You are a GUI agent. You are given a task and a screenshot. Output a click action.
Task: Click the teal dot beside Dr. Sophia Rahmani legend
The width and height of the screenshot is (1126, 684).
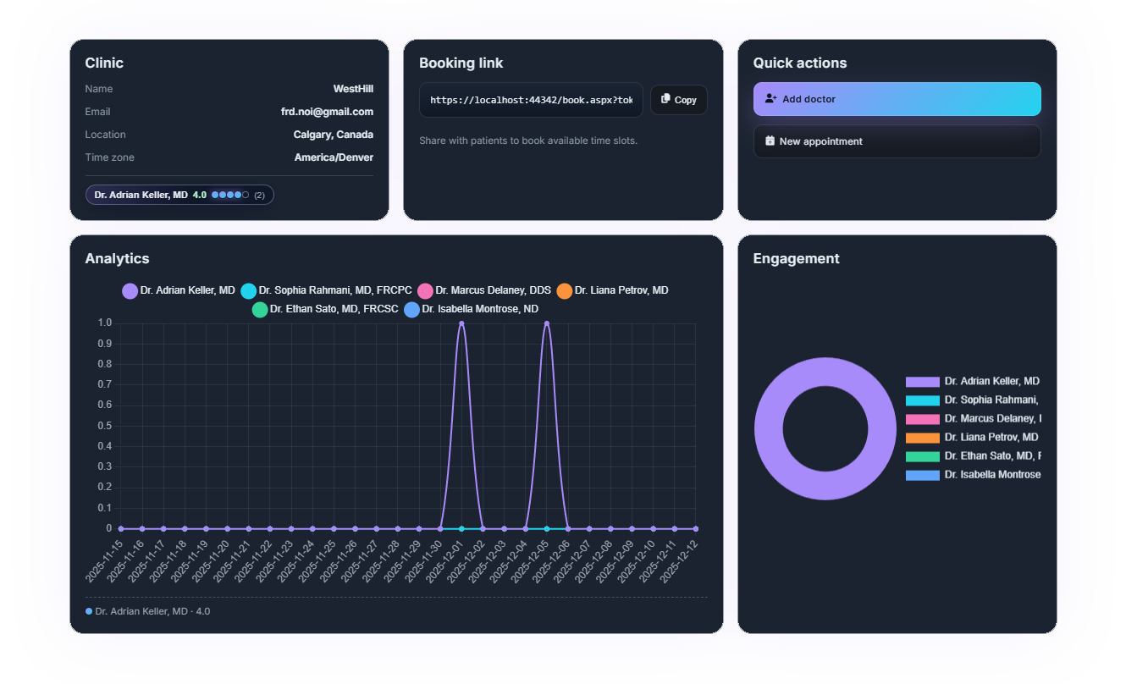[248, 290]
